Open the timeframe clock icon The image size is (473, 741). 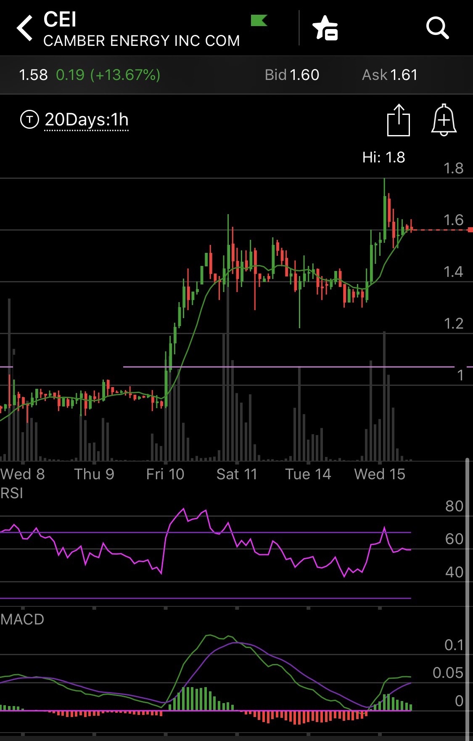(29, 120)
